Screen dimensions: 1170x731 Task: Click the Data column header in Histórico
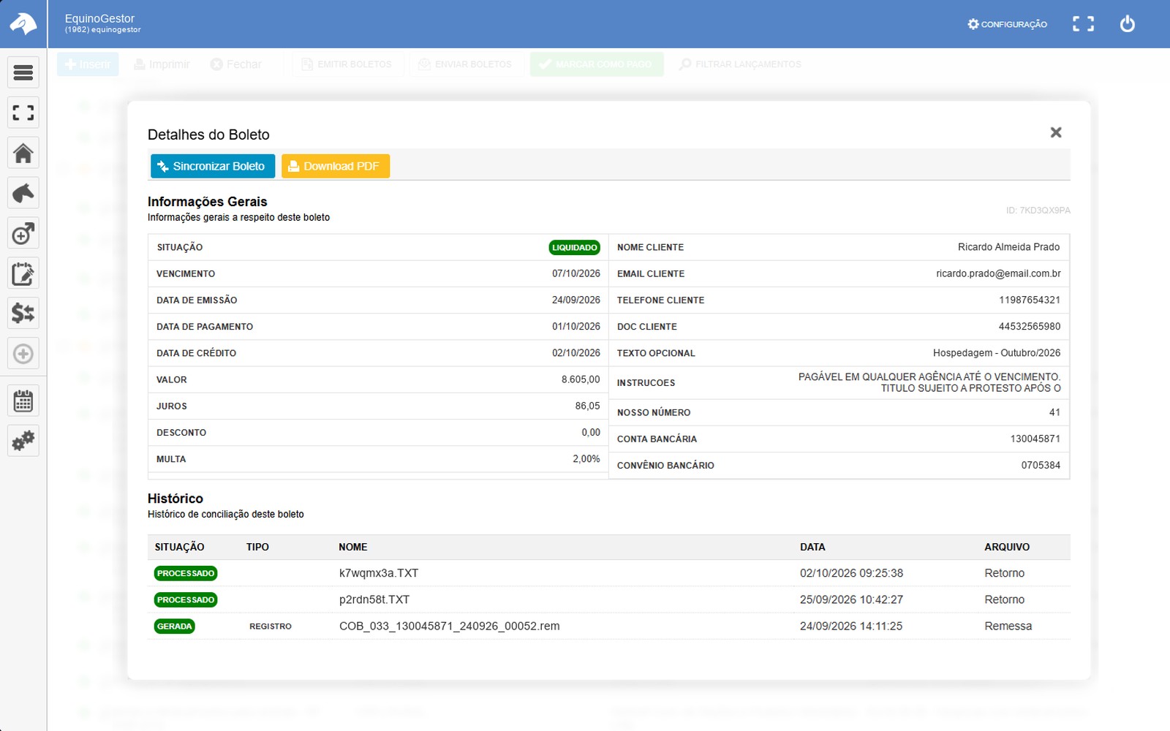click(x=812, y=547)
